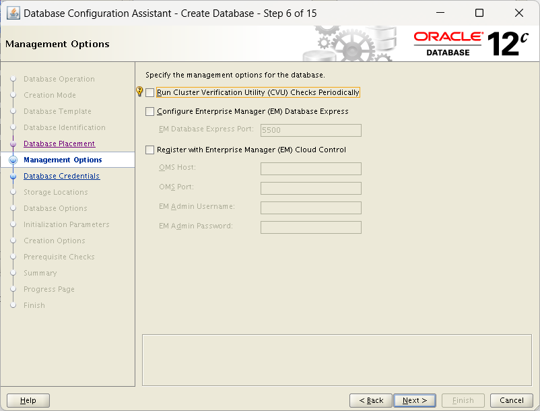Click the Finish step label in sidebar

(x=34, y=306)
